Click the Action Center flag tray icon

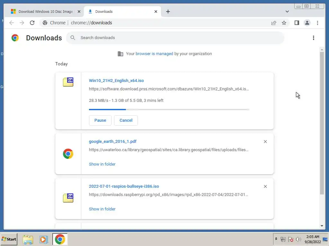(290, 239)
